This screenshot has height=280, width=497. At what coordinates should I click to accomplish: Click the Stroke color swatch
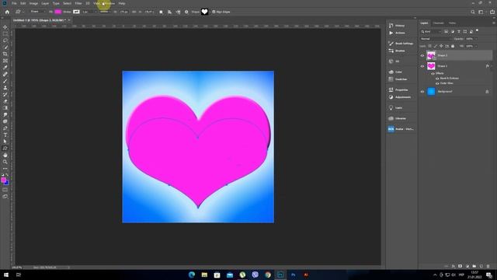(76, 12)
